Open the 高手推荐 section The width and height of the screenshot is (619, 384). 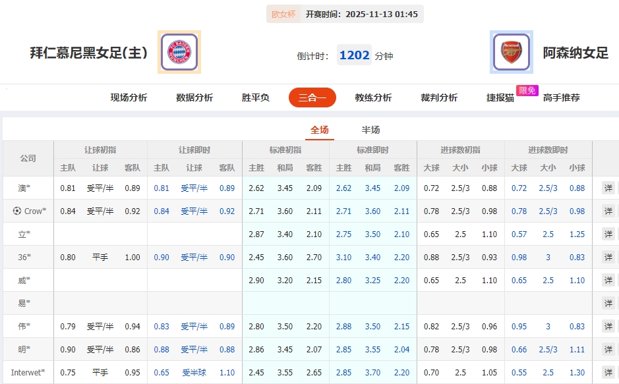click(561, 97)
